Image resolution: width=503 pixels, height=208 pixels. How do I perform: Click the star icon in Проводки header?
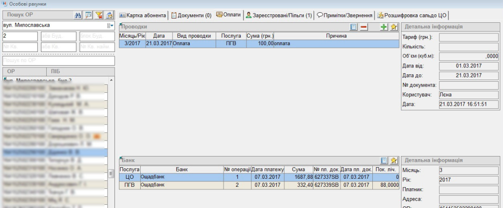coord(394,27)
